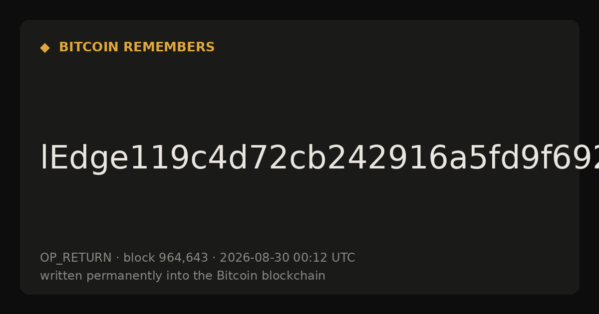Click the 'written permanently' footer line
Image resolution: width=599 pixels, height=314 pixels.
pyautogui.click(x=183, y=276)
